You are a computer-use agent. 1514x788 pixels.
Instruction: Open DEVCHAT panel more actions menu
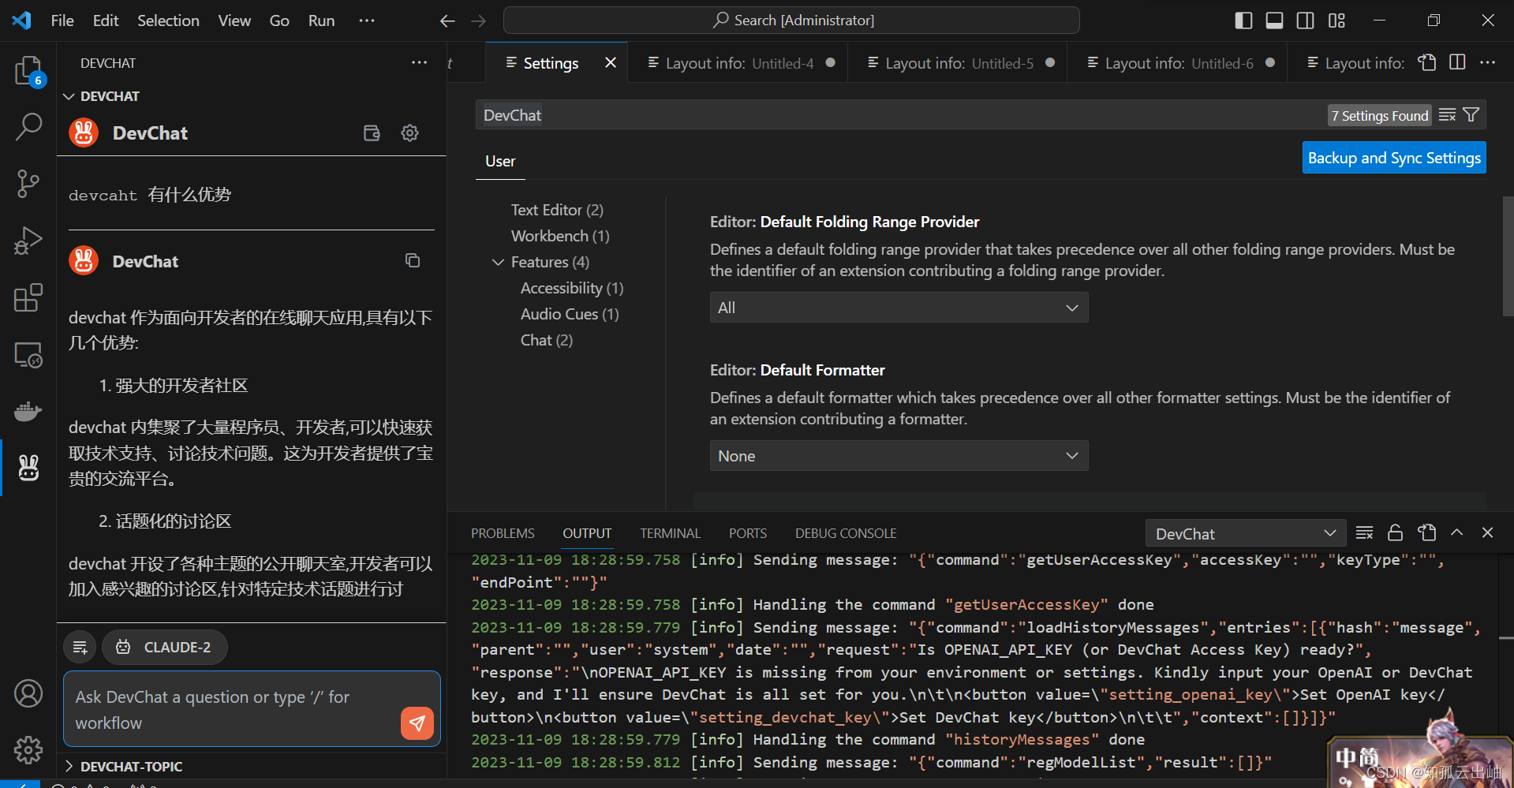click(x=419, y=63)
